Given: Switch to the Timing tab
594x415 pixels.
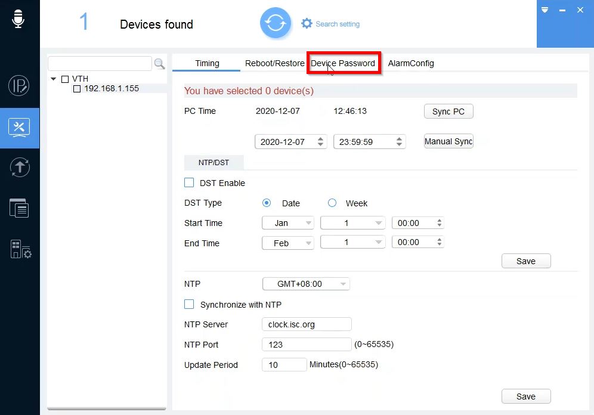Looking at the screenshot, I should (207, 63).
